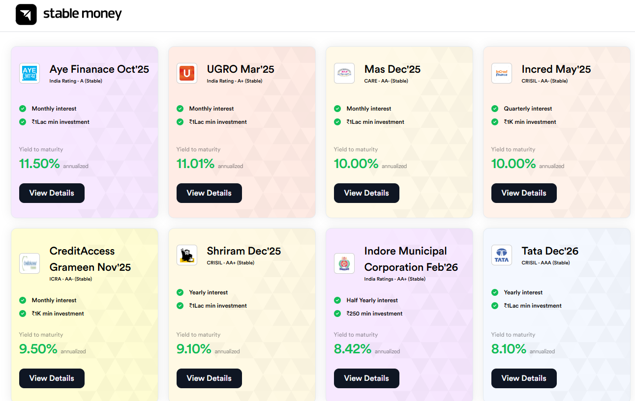Click Incred's Quarterly interest check icon

(495, 109)
